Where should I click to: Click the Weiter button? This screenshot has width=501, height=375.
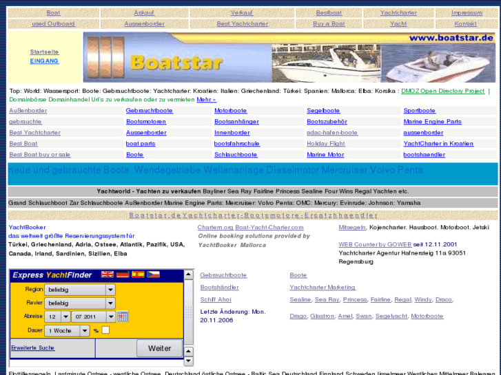click(159, 348)
